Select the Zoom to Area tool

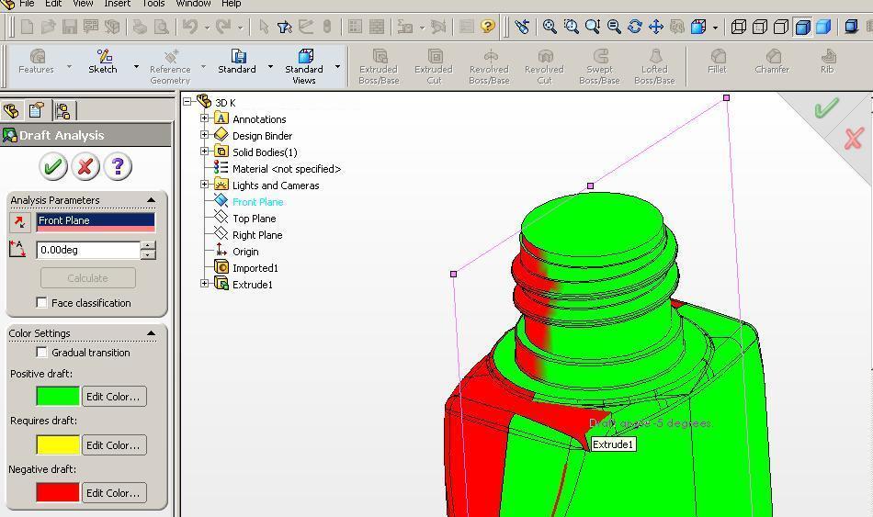click(x=571, y=26)
